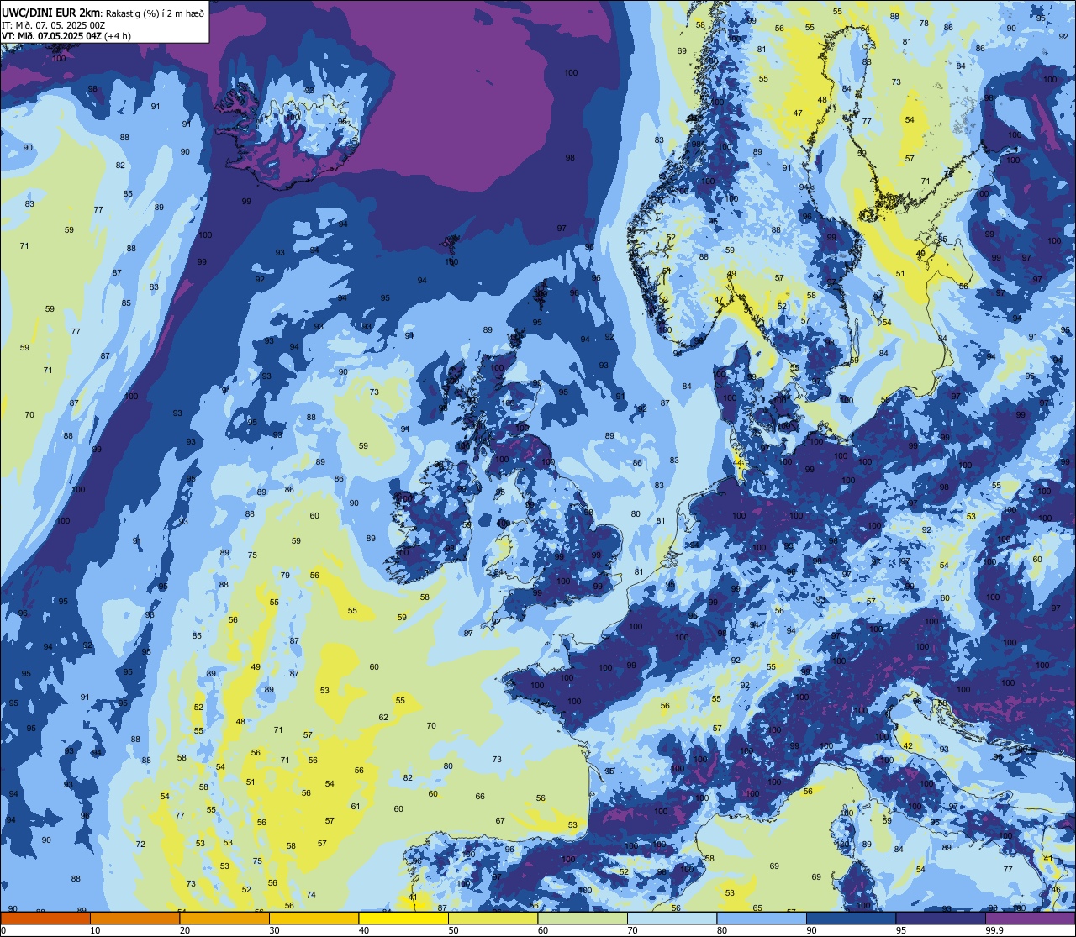Select the pale green 60–70 legend segment
This screenshot has height=937, width=1076.
[x=583, y=919]
